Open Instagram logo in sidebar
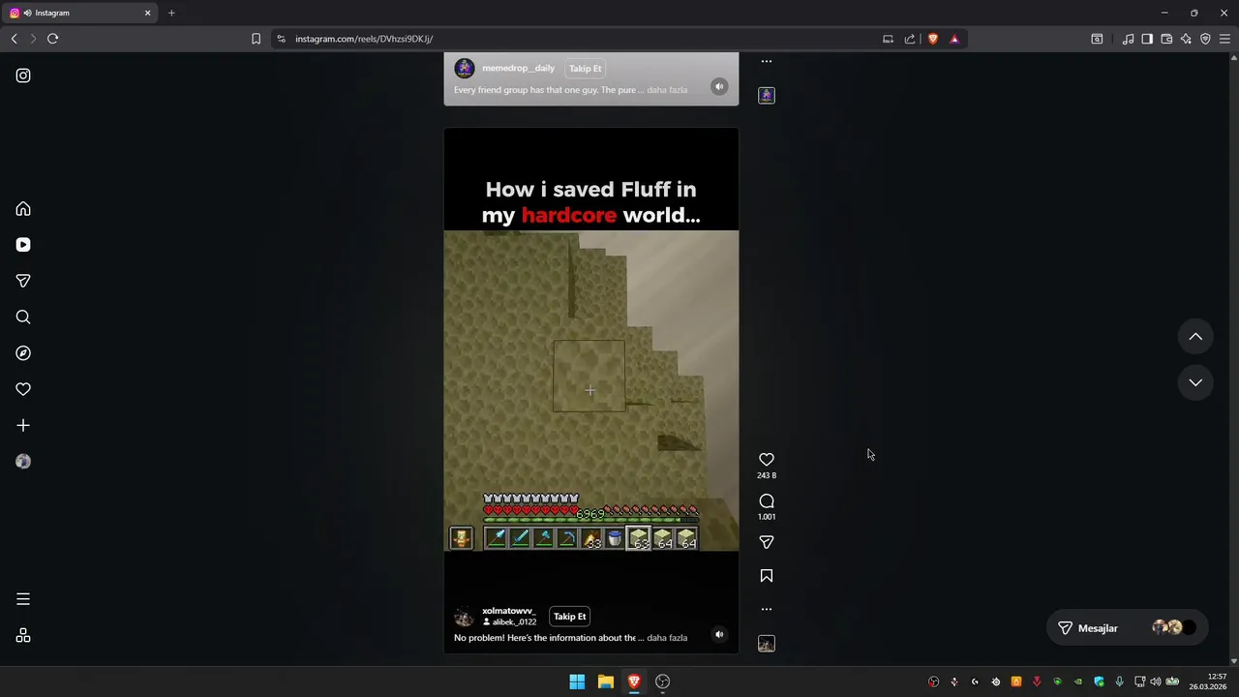This screenshot has height=697, width=1239. [23, 76]
